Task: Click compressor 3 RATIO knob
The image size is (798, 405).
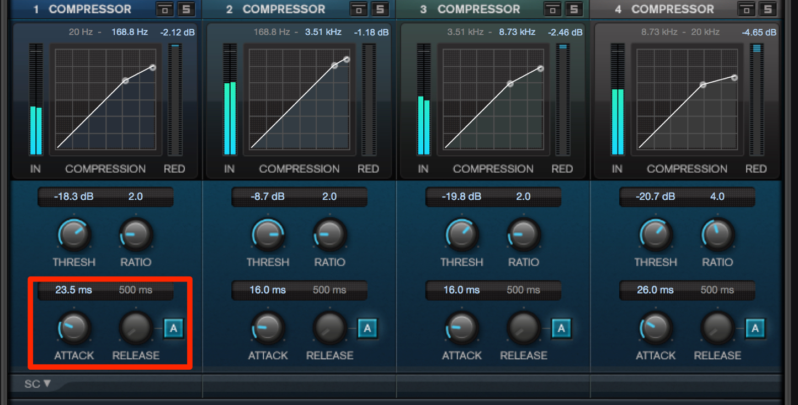Action: pos(524,234)
